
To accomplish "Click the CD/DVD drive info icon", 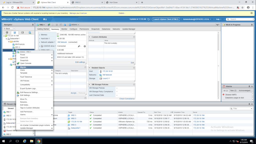I will coord(84,46).
